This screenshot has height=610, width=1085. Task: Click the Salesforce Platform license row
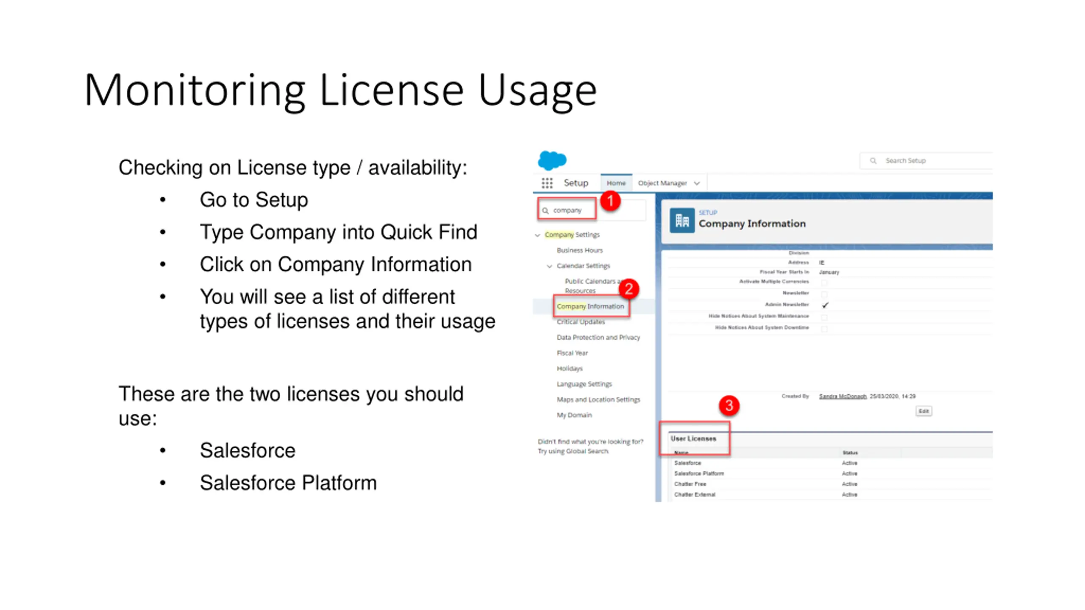831,474
